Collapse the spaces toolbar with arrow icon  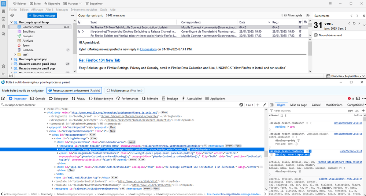[3, 74]
